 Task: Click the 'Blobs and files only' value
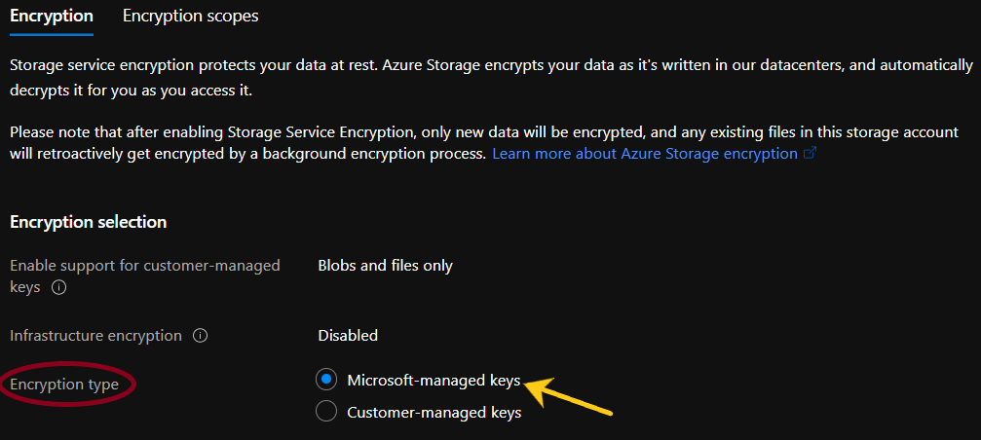[385, 265]
